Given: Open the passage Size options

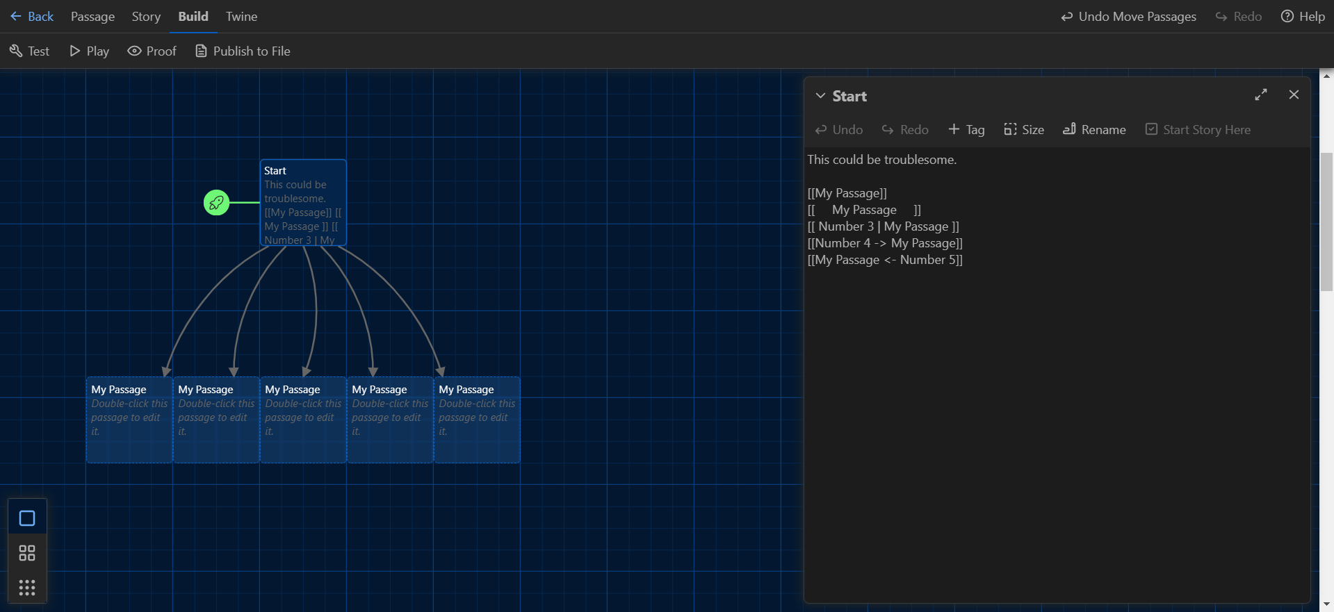Looking at the screenshot, I should (1024, 129).
